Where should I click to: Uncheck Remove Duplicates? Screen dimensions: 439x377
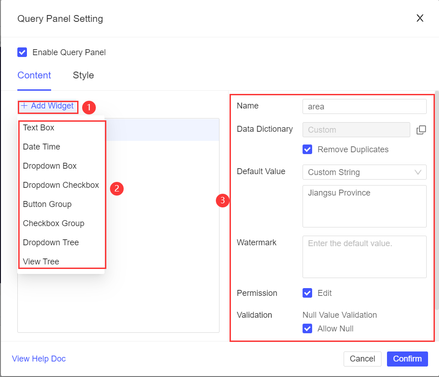click(x=307, y=150)
